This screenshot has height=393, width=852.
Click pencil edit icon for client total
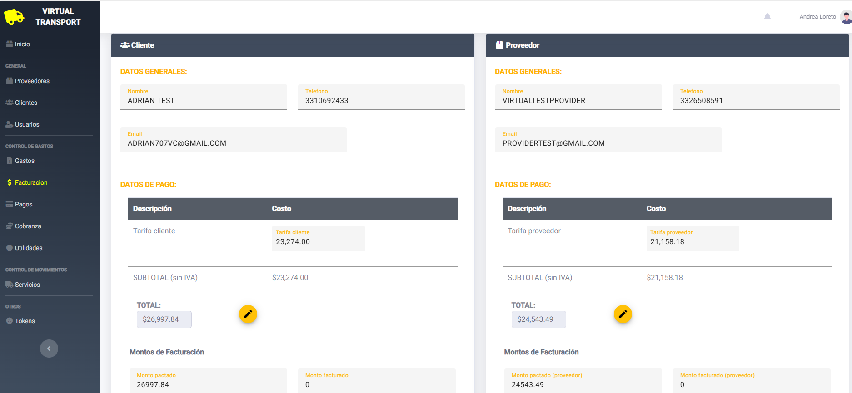pyautogui.click(x=248, y=314)
